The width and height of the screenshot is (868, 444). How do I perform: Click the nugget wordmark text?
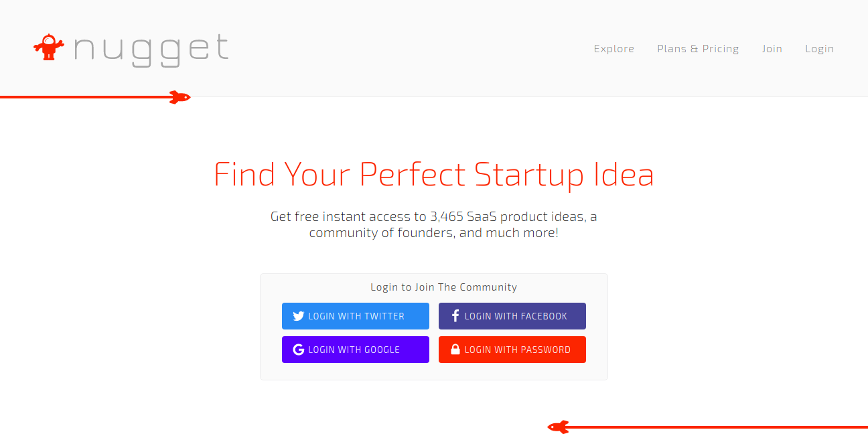pos(151,50)
